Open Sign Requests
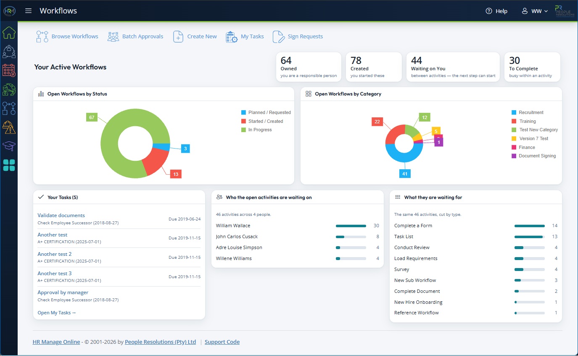The height and width of the screenshot is (356, 578). [x=298, y=37]
